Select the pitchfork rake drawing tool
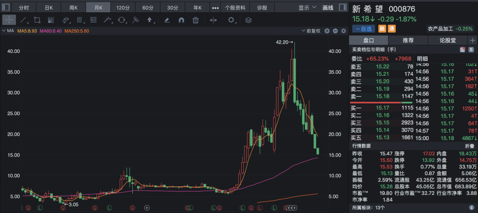Screen dimensions: 478x213 (x=136, y=20)
